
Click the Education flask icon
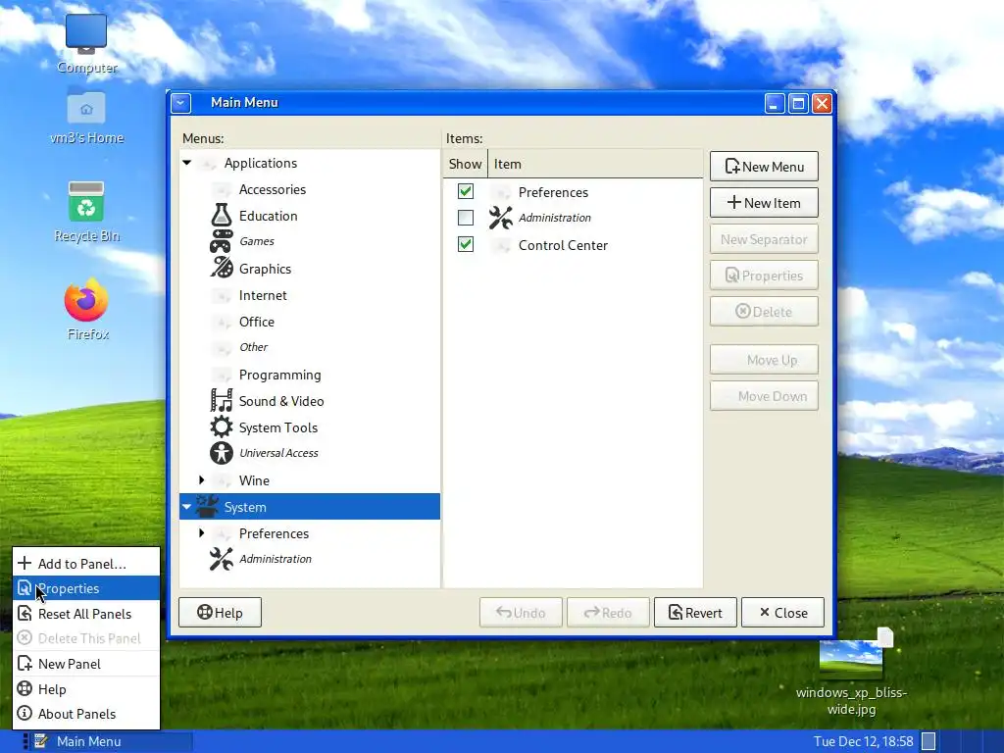pyautogui.click(x=222, y=215)
